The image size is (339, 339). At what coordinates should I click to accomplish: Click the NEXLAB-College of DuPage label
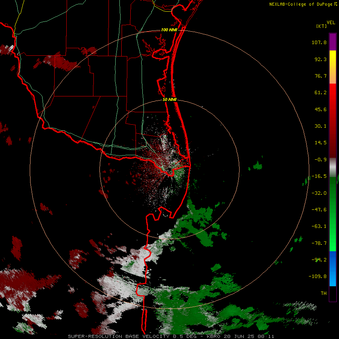coord(301,4)
